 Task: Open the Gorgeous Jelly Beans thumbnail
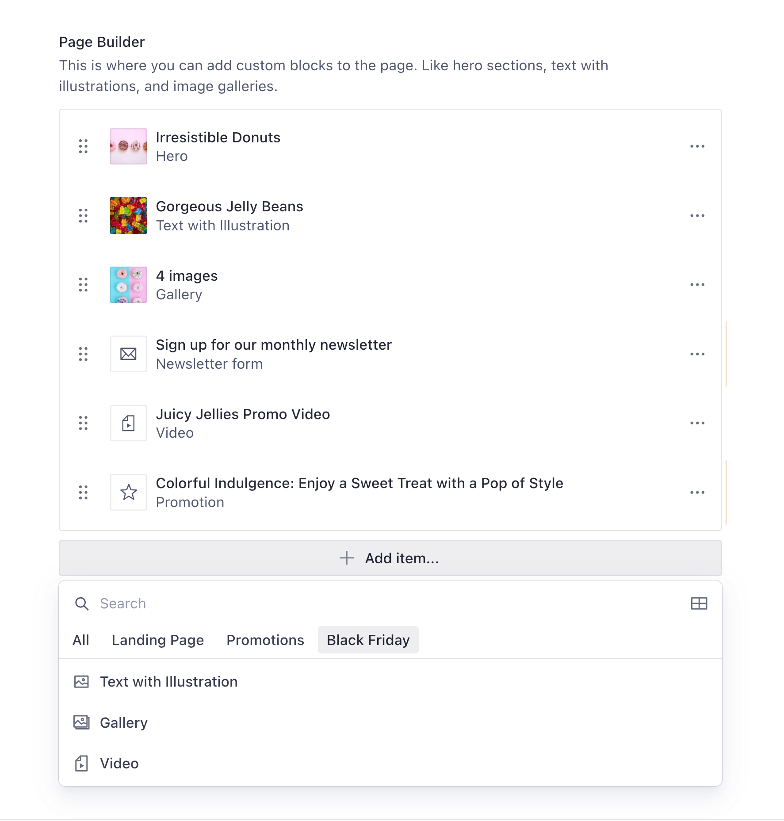128,215
